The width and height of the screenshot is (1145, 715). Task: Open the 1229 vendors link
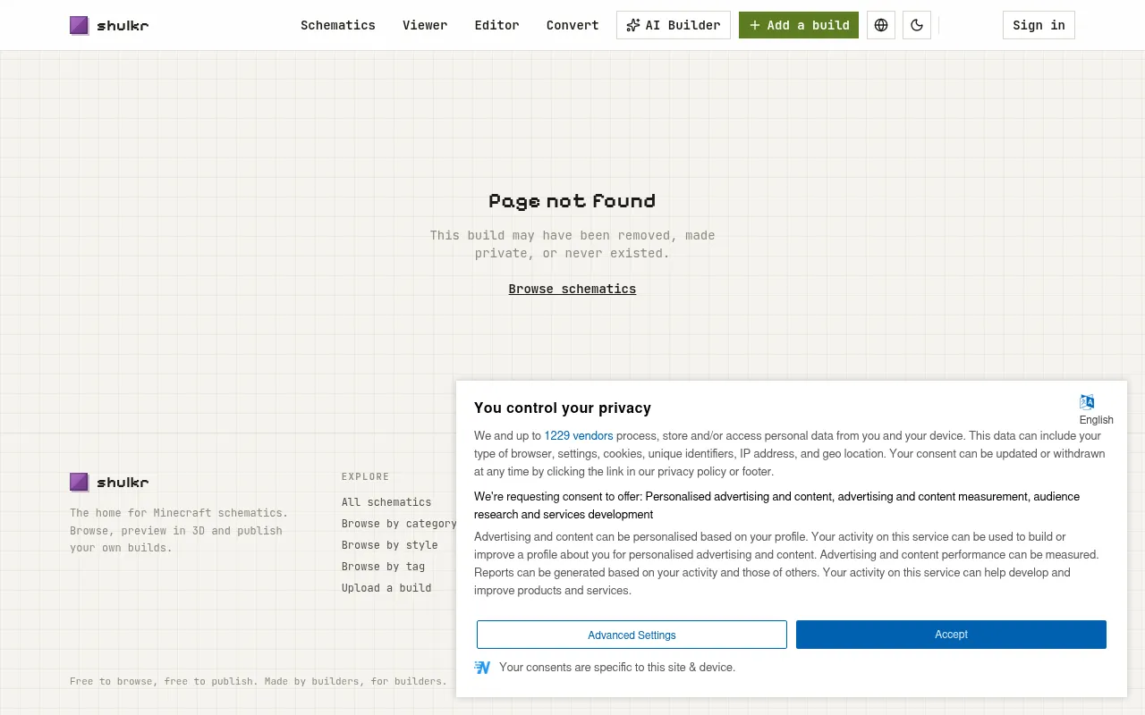click(x=579, y=436)
